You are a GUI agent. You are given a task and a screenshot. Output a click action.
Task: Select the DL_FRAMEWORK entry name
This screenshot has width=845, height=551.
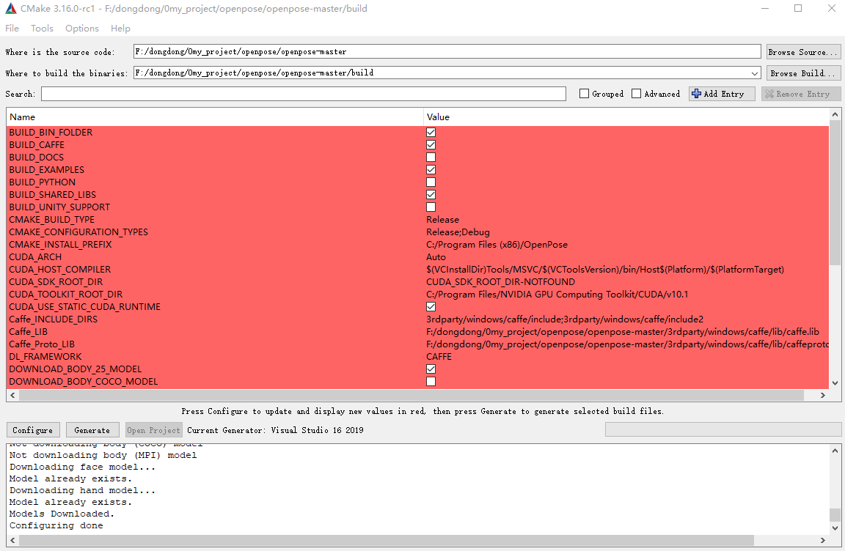pos(45,356)
